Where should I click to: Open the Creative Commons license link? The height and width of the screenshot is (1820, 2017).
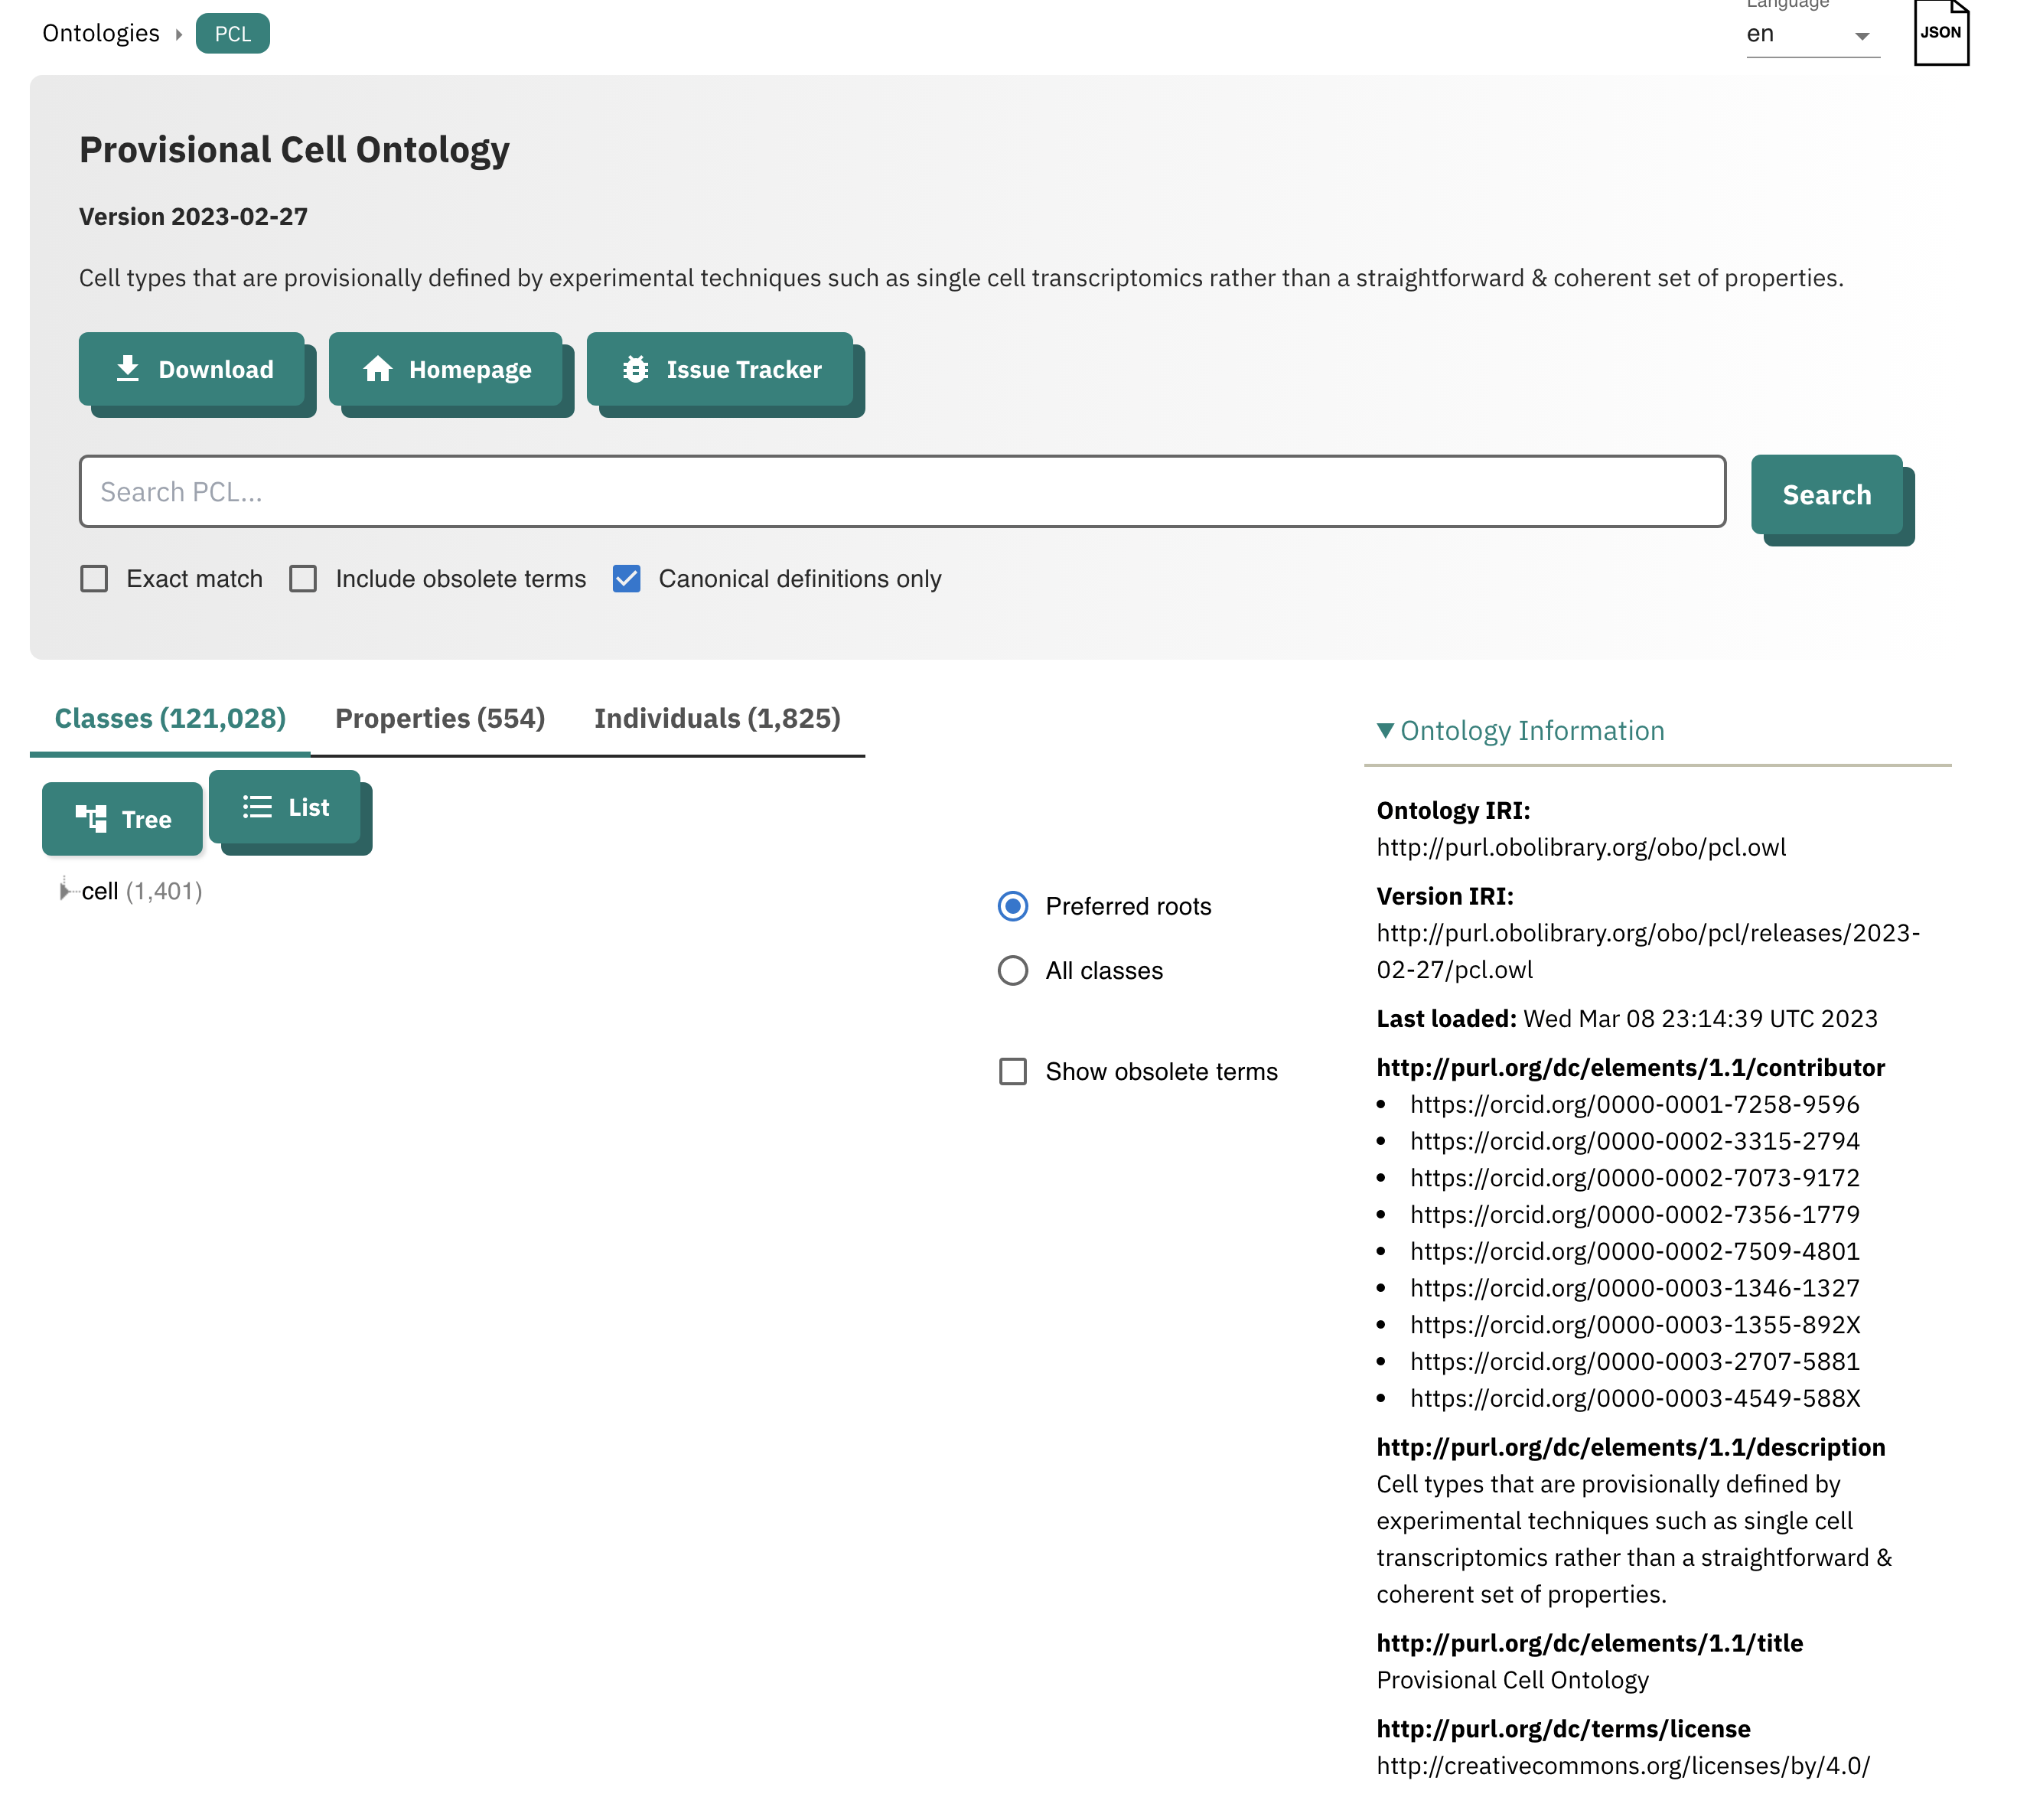tap(1623, 1765)
